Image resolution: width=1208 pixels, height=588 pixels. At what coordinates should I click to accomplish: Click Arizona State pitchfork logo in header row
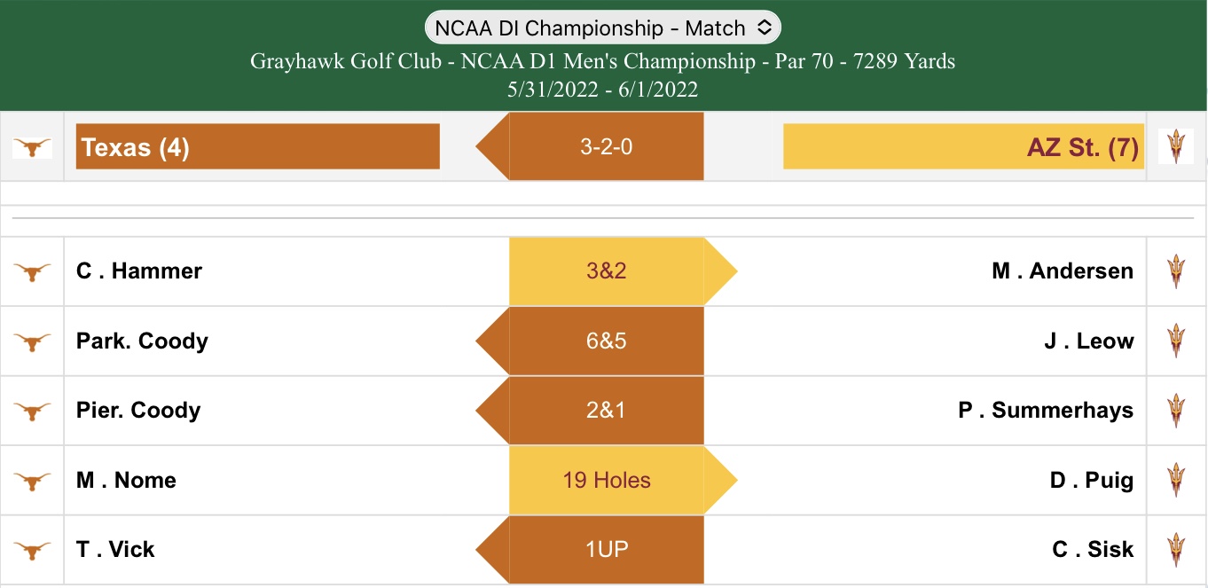1176,146
